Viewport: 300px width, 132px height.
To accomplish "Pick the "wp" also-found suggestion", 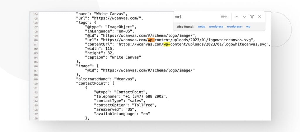I will (248, 27).
